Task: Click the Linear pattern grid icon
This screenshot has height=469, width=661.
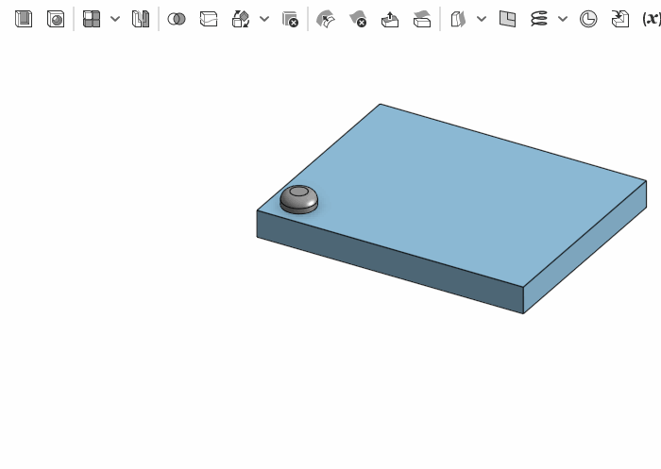Action: pos(92,19)
